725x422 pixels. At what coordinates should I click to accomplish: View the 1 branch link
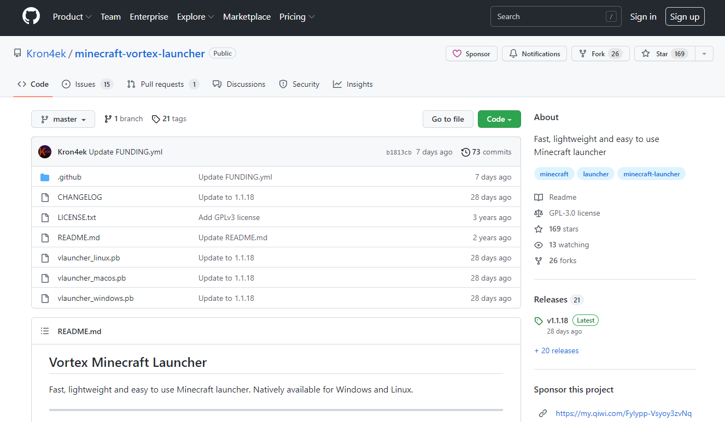tap(124, 118)
